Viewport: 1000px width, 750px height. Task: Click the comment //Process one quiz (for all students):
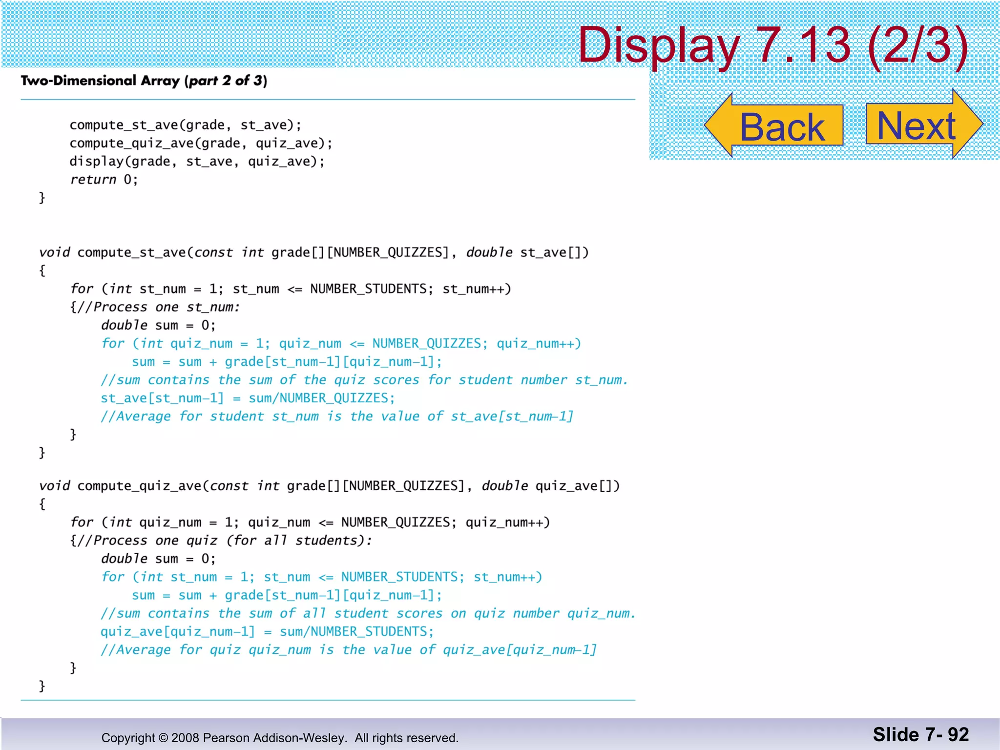[x=221, y=541]
